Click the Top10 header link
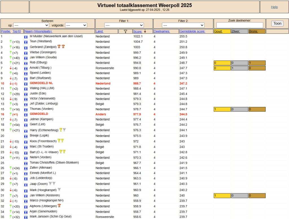 (x=17, y=31)
